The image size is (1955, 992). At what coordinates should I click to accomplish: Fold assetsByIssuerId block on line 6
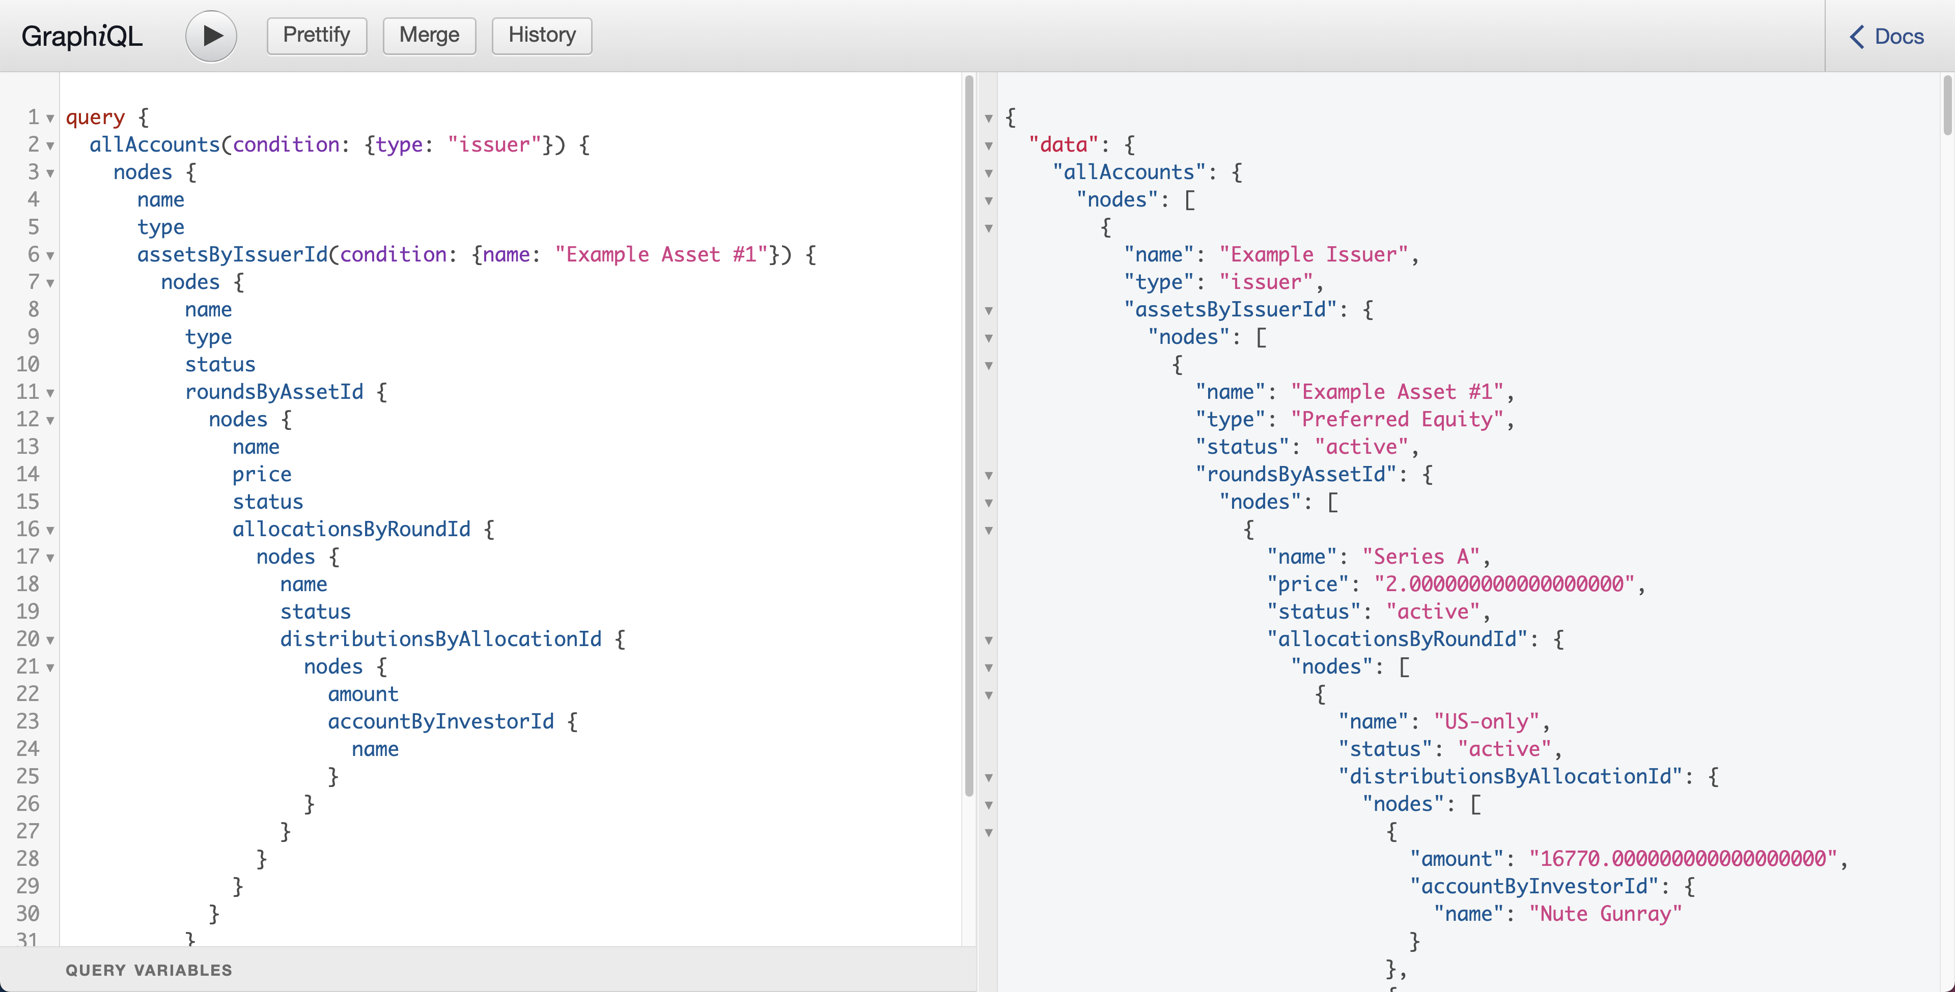[x=50, y=255]
